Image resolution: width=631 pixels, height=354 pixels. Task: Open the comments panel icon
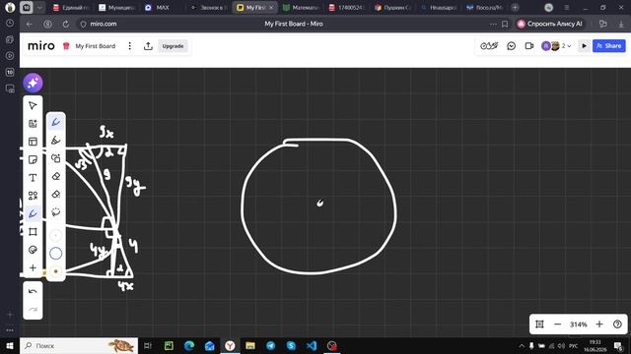point(511,46)
